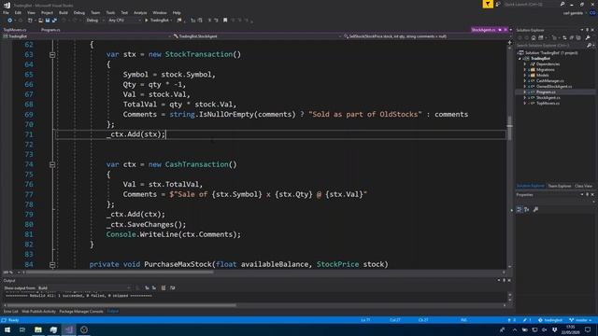Click the Solution Explorer Properties wrench icon
This screenshot has width=598, height=336.
click(588, 37)
